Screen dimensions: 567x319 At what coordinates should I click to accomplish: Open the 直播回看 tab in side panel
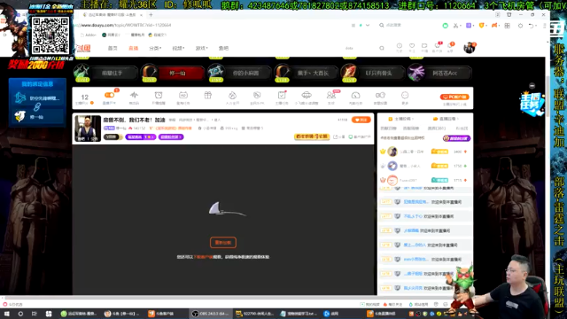(447, 119)
